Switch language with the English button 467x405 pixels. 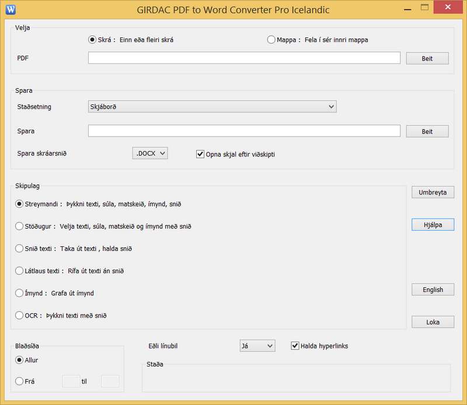(x=433, y=289)
